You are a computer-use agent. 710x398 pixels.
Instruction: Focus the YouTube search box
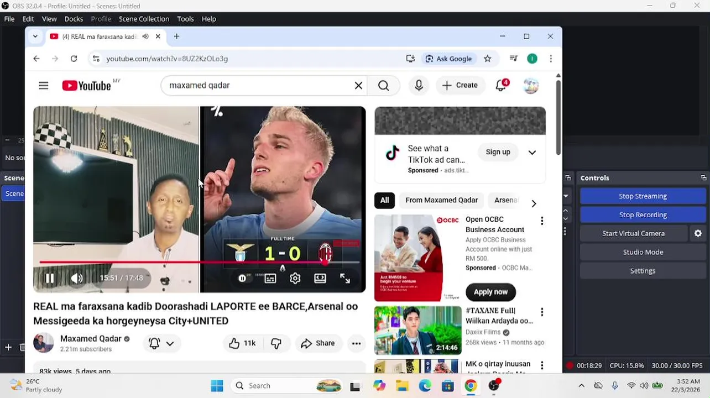260,86
